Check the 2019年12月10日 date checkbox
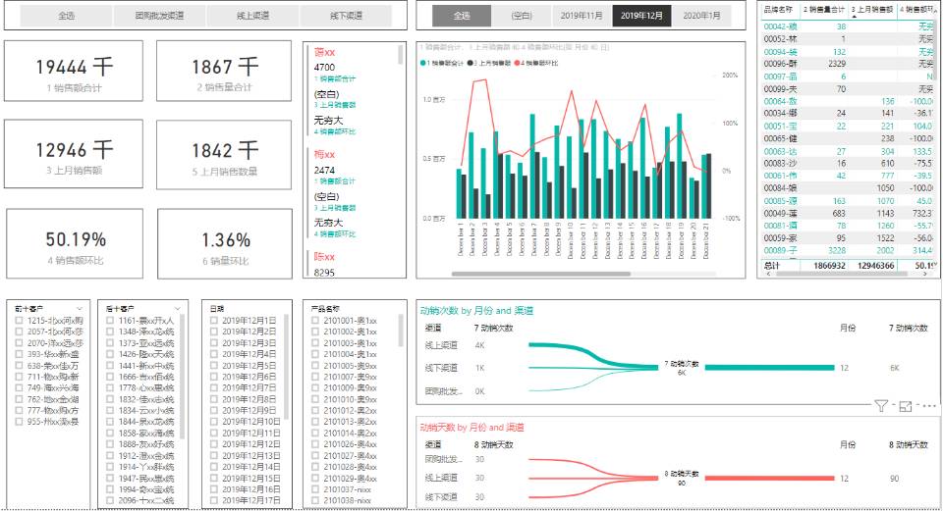 (214, 422)
